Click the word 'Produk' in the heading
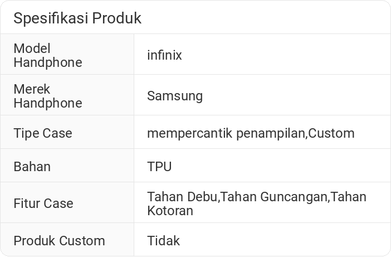Viewport: 391px width, 257px height. click(x=116, y=18)
